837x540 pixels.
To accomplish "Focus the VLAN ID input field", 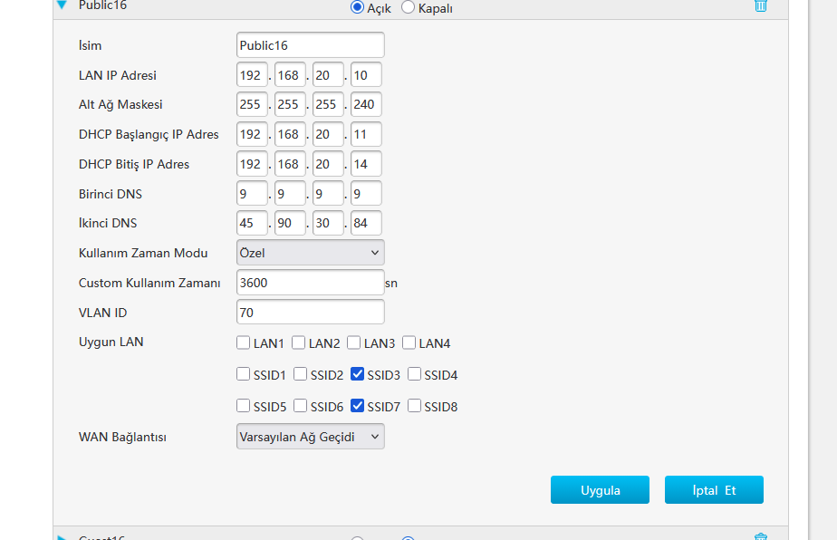I will (310, 313).
